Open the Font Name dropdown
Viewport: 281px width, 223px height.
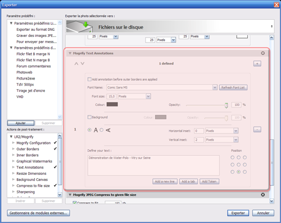pos(215,87)
